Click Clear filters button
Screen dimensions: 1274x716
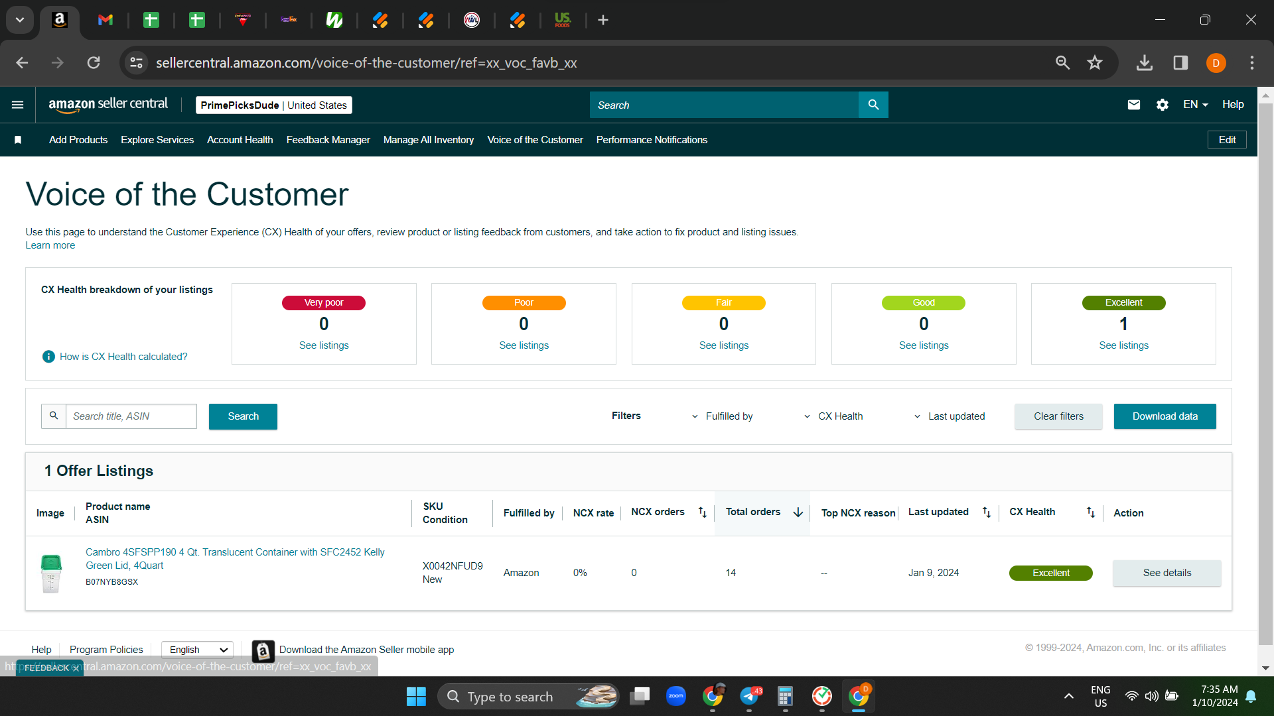point(1058,416)
